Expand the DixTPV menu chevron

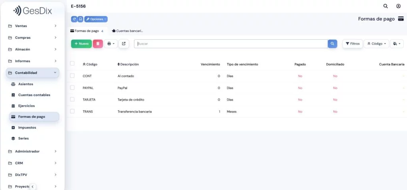pos(55,174)
